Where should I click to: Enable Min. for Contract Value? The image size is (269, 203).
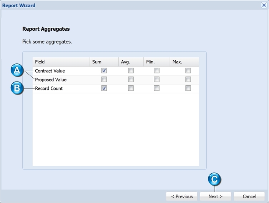pyautogui.click(x=157, y=70)
